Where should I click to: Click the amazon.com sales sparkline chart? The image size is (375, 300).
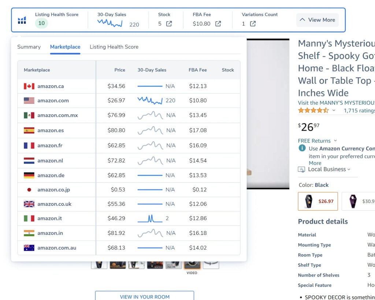[150, 101]
